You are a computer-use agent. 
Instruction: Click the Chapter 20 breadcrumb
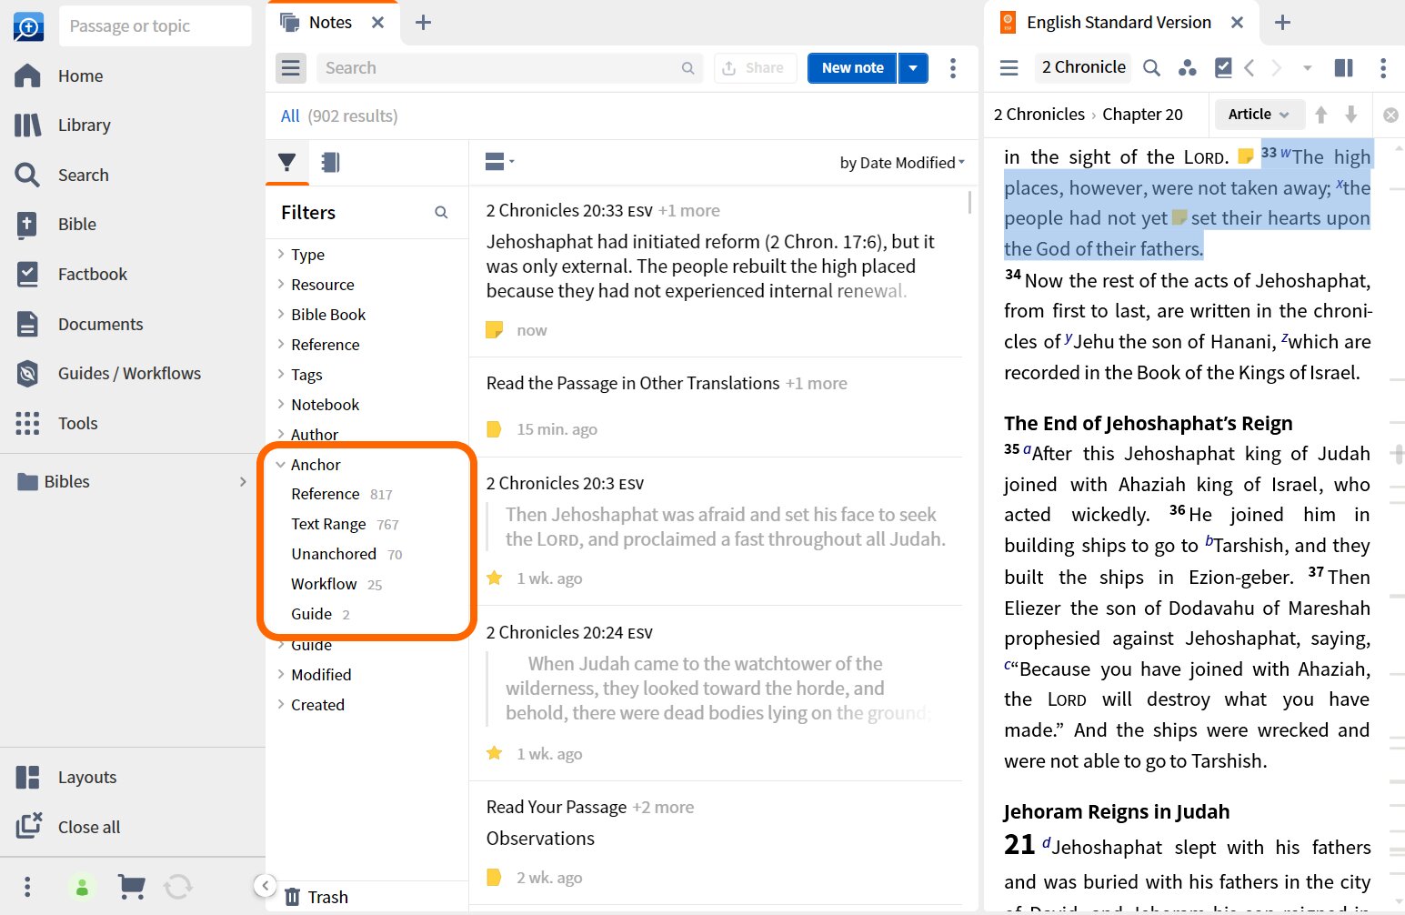click(x=1142, y=115)
